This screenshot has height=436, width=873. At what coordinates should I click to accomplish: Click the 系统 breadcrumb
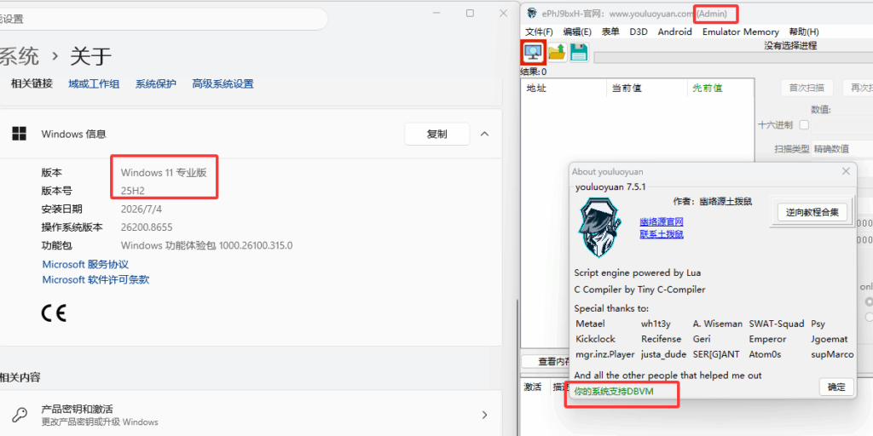(19, 56)
